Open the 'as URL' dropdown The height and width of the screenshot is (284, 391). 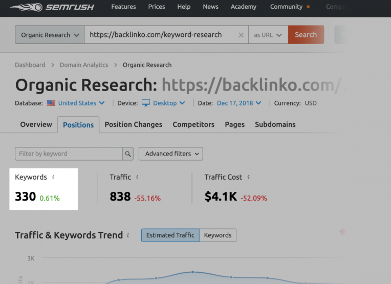click(268, 35)
